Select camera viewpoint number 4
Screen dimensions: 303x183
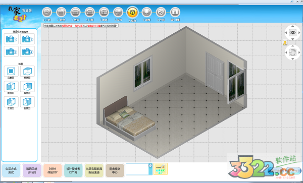click(x=27, y=51)
